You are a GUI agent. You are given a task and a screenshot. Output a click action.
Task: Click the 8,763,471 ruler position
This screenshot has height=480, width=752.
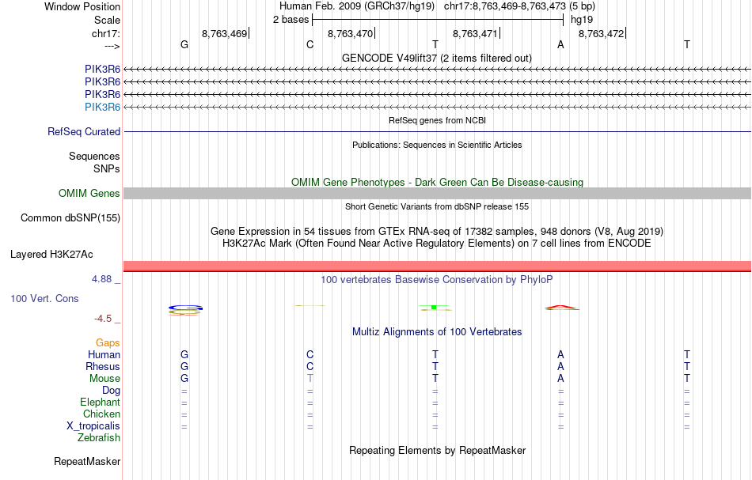tap(475, 33)
